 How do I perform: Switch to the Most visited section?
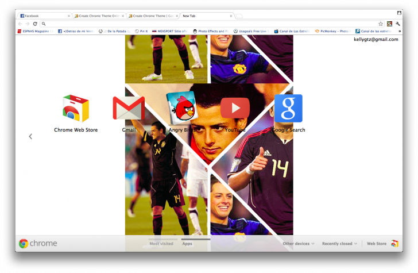tap(161, 244)
